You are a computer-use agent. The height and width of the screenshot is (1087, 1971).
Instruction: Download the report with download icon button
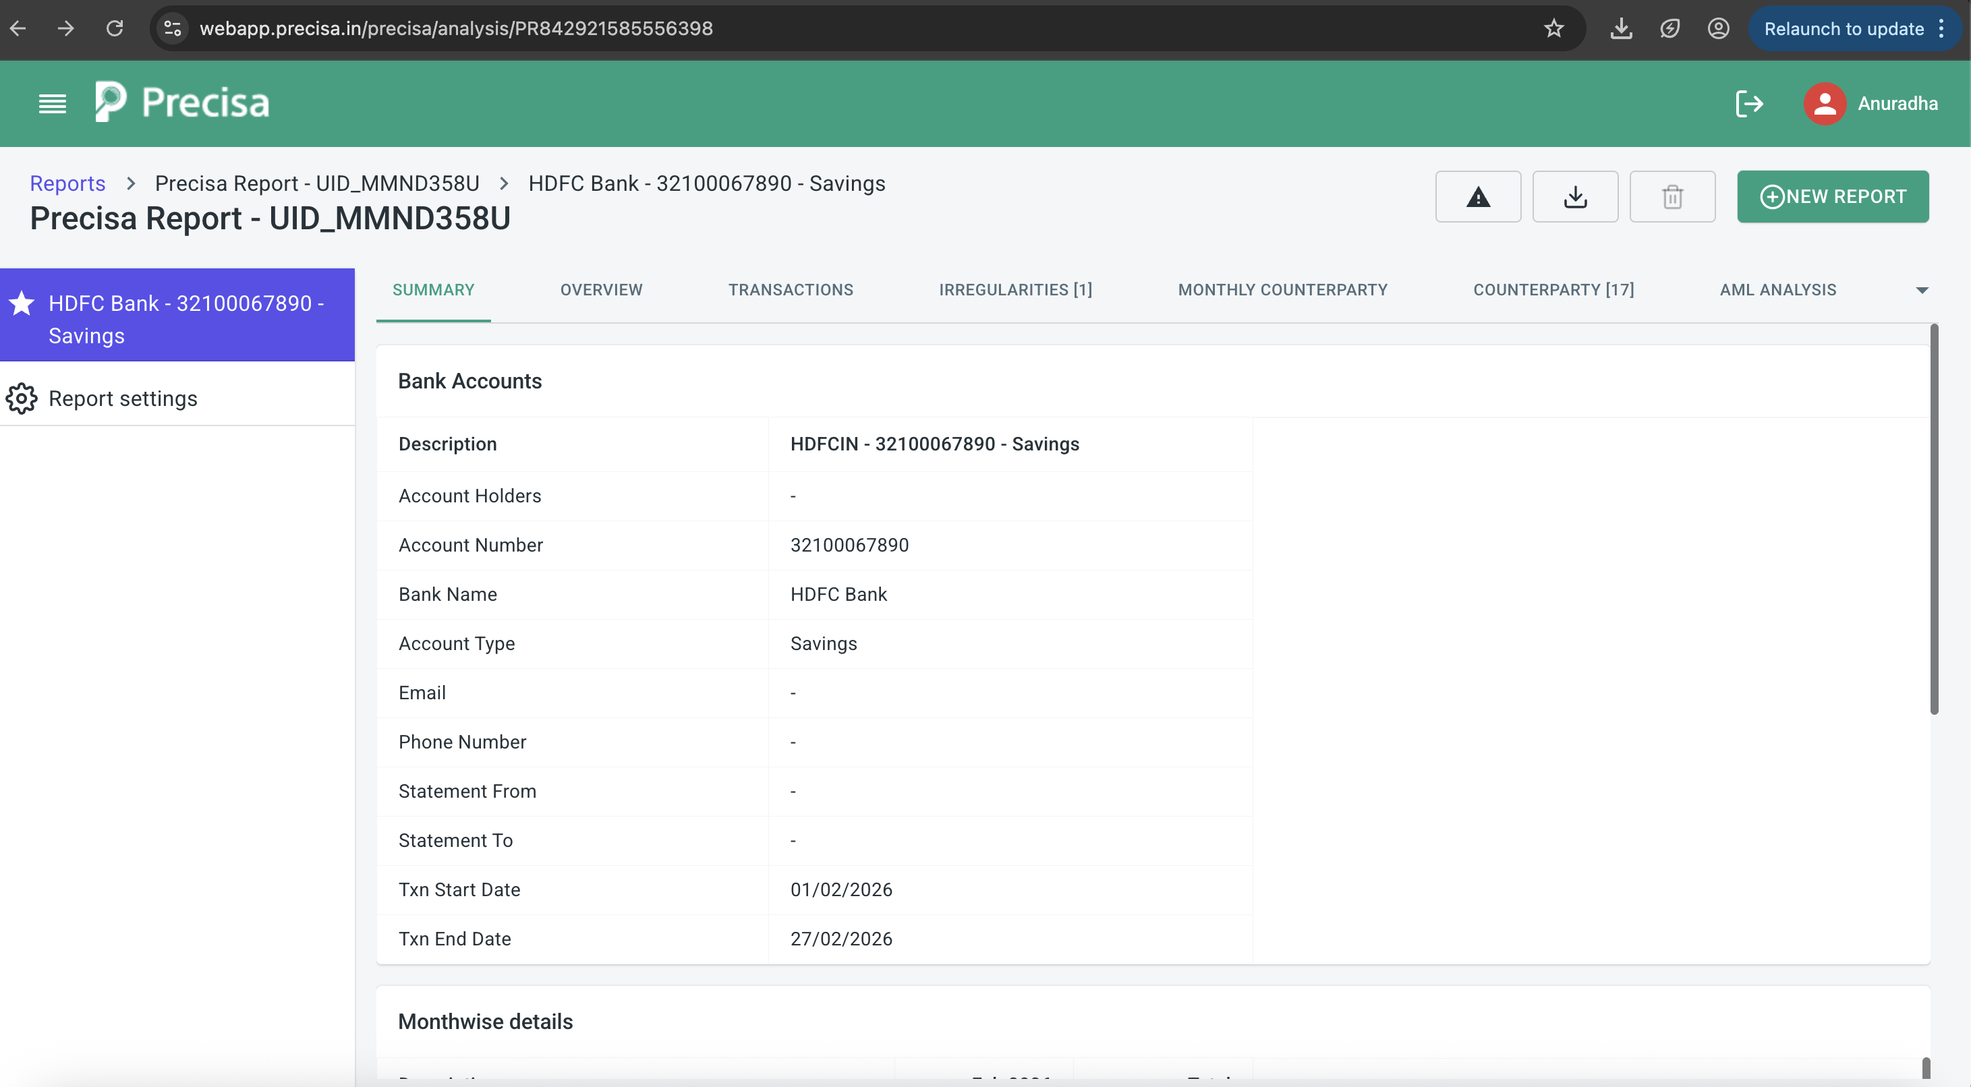1574,197
